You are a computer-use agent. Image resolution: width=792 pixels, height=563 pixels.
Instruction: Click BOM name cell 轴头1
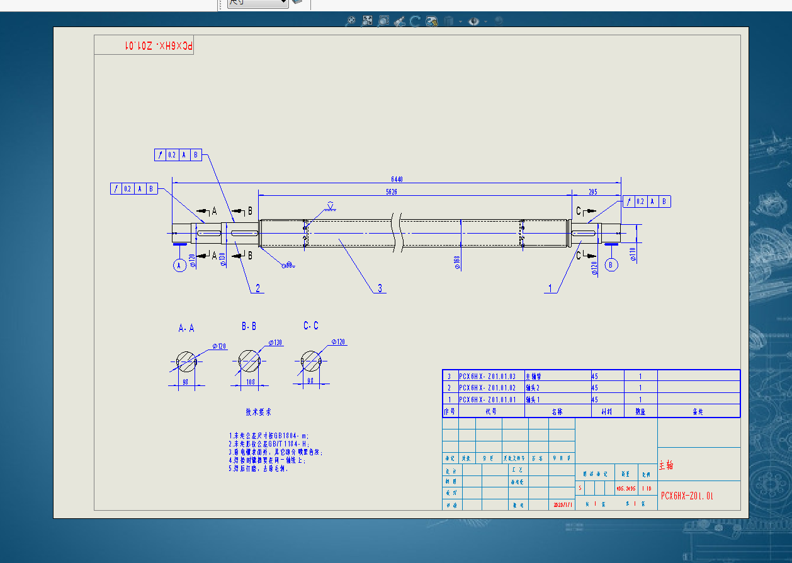click(x=558, y=399)
